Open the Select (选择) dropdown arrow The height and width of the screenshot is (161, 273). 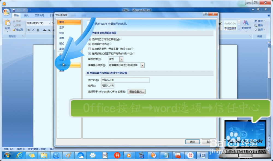pyautogui.click(x=264, y=30)
